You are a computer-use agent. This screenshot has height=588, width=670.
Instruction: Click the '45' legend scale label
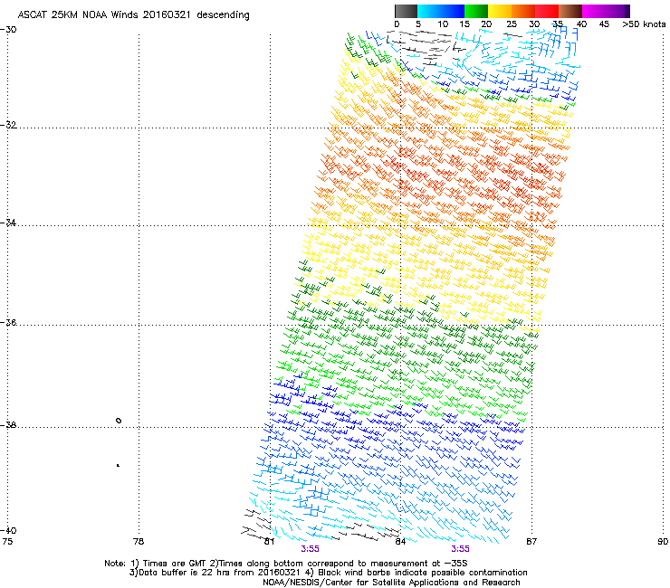click(x=604, y=24)
